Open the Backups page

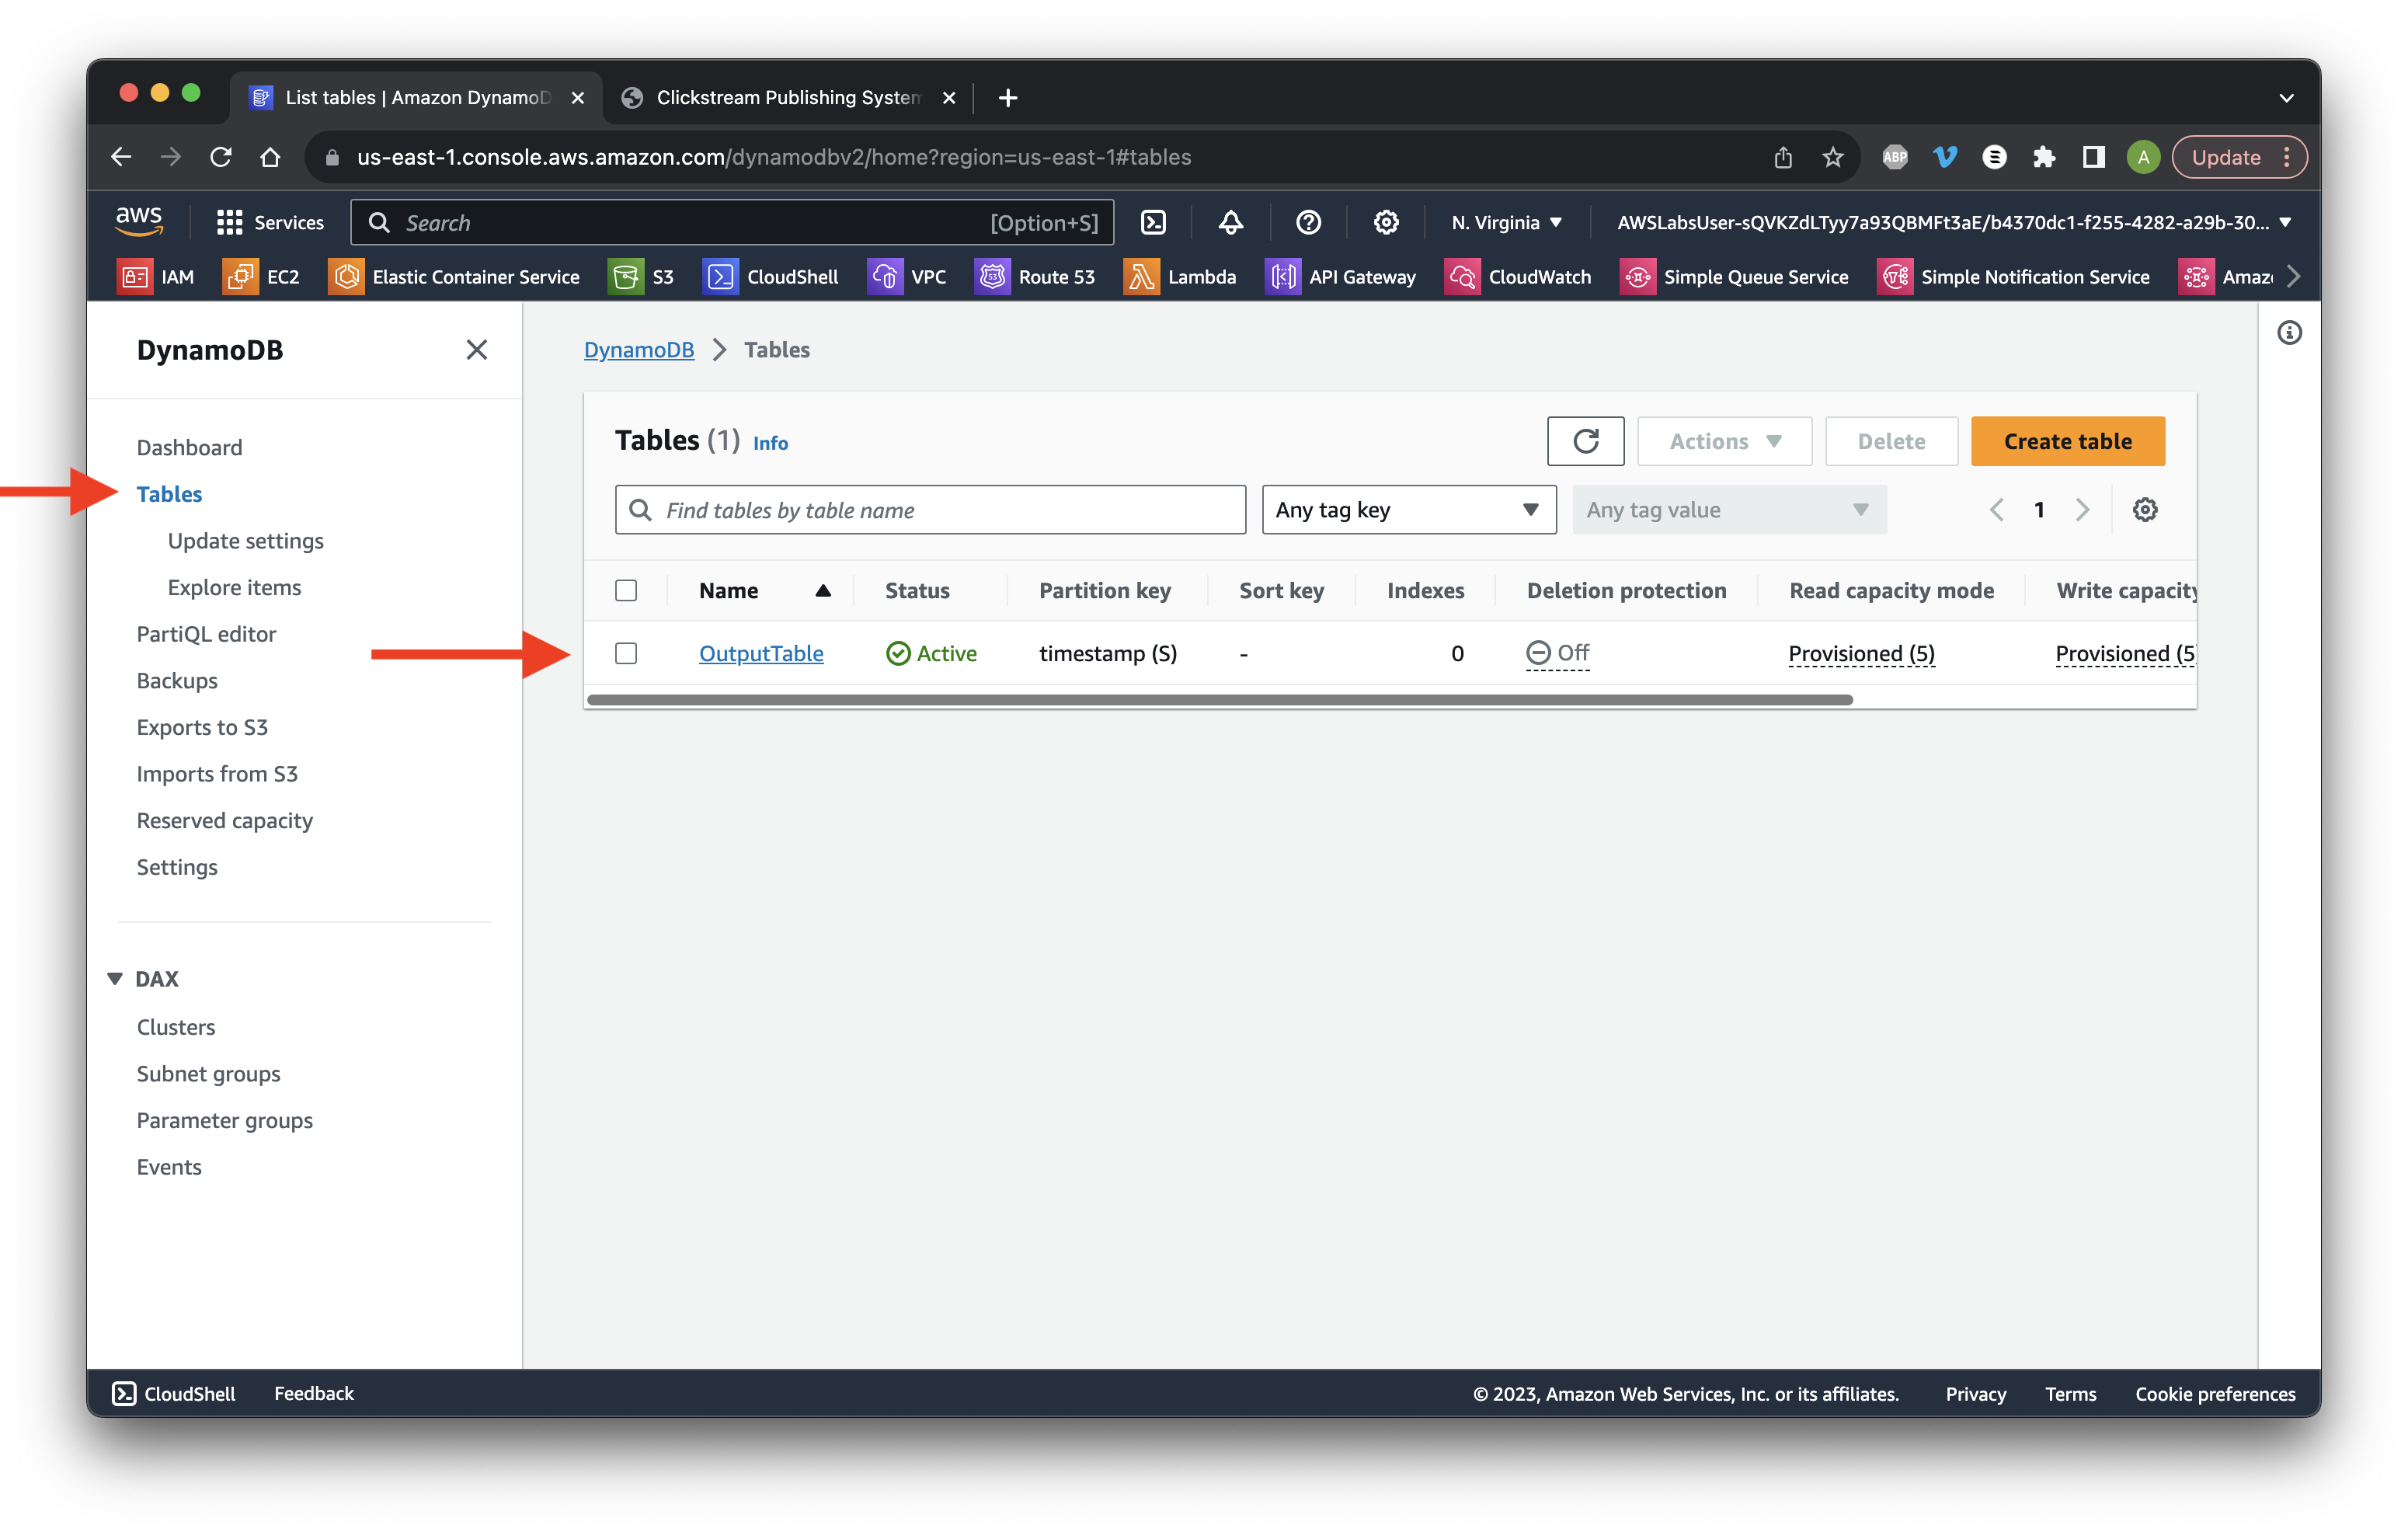point(176,680)
